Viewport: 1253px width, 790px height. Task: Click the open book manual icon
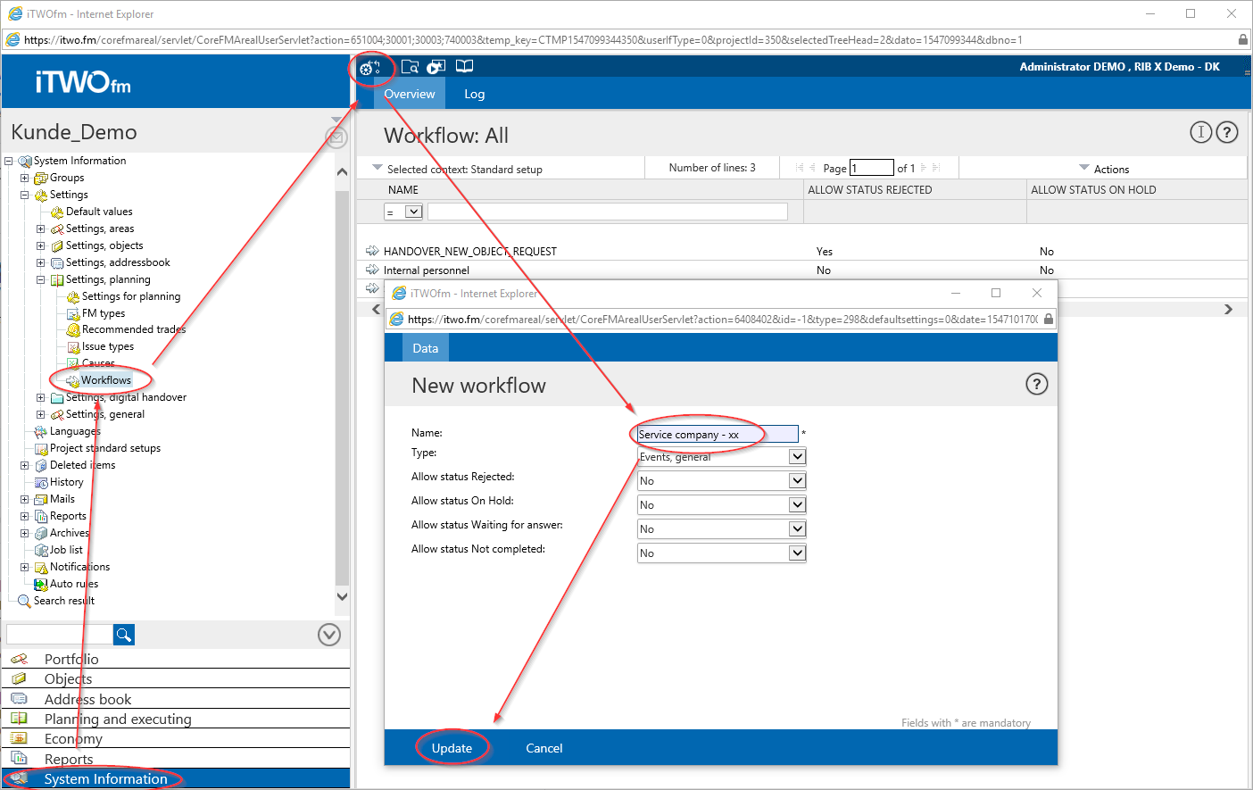point(464,66)
